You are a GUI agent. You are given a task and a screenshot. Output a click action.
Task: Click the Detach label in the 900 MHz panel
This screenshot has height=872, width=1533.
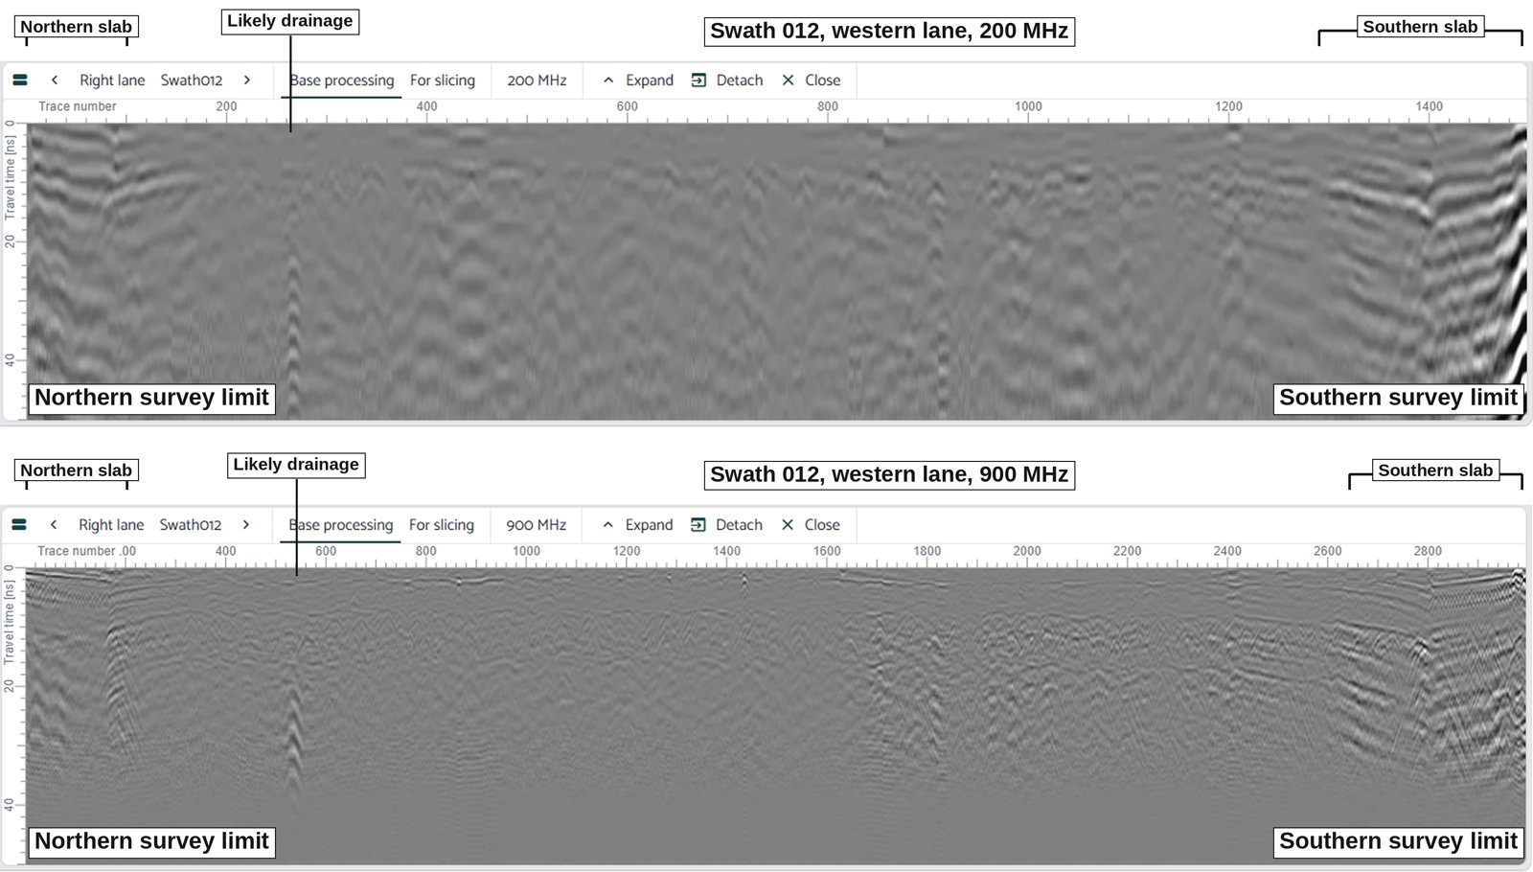click(740, 525)
